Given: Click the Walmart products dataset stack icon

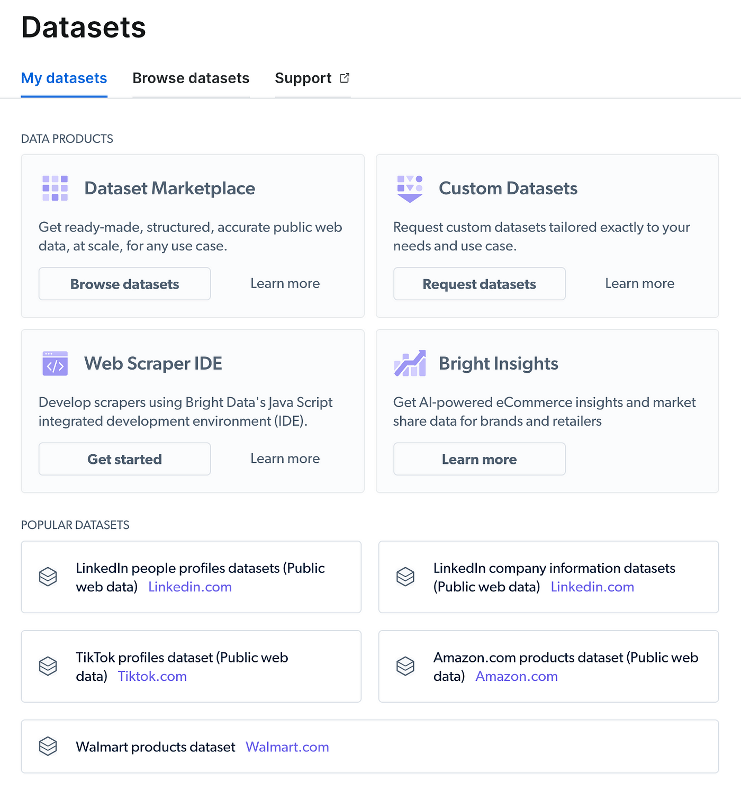Looking at the screenshot, I should (48, 747).
